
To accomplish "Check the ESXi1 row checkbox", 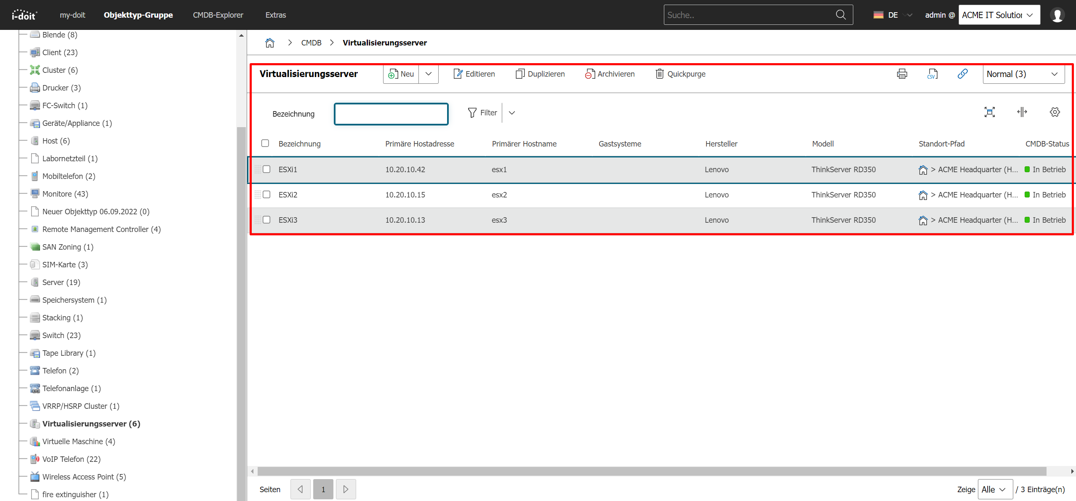I will [x=266, y=169].
